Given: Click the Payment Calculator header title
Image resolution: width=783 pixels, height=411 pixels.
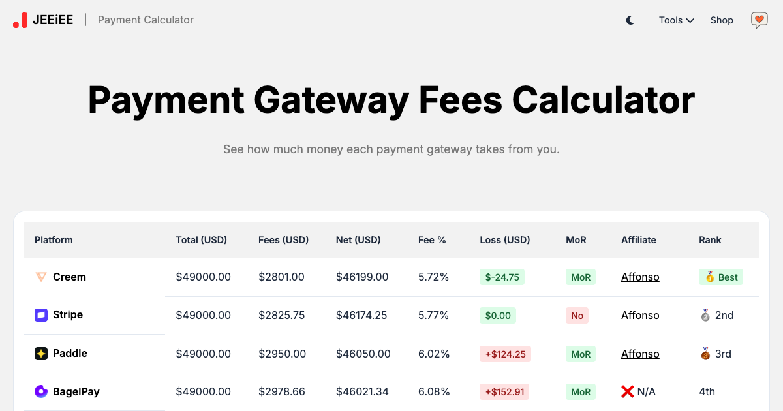Looking at the screenshot, I should [x=146, y=20].
